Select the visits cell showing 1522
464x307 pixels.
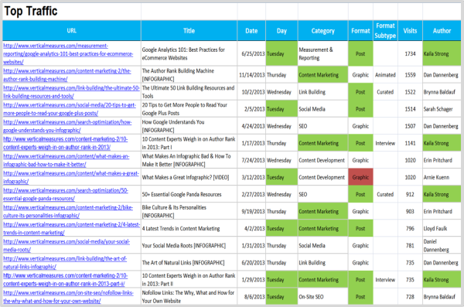pos(410,92)
